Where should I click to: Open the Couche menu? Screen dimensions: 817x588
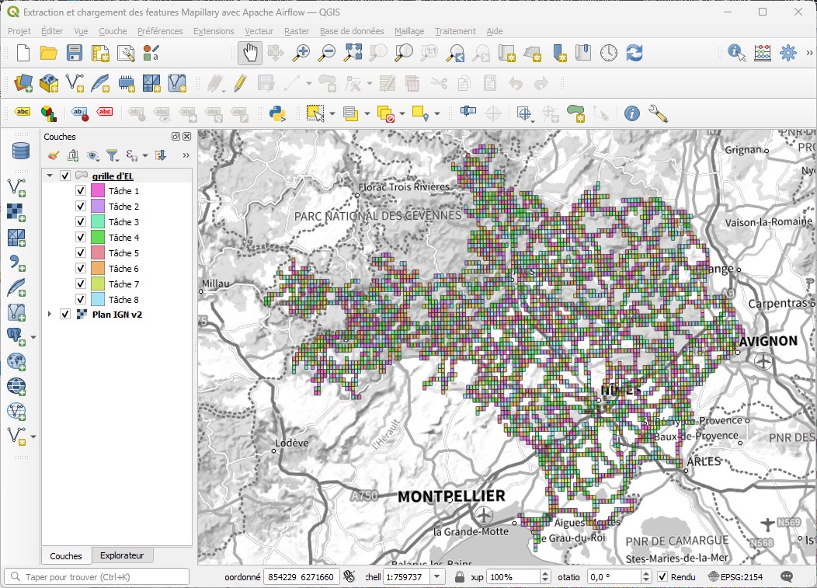pos(113,31)
